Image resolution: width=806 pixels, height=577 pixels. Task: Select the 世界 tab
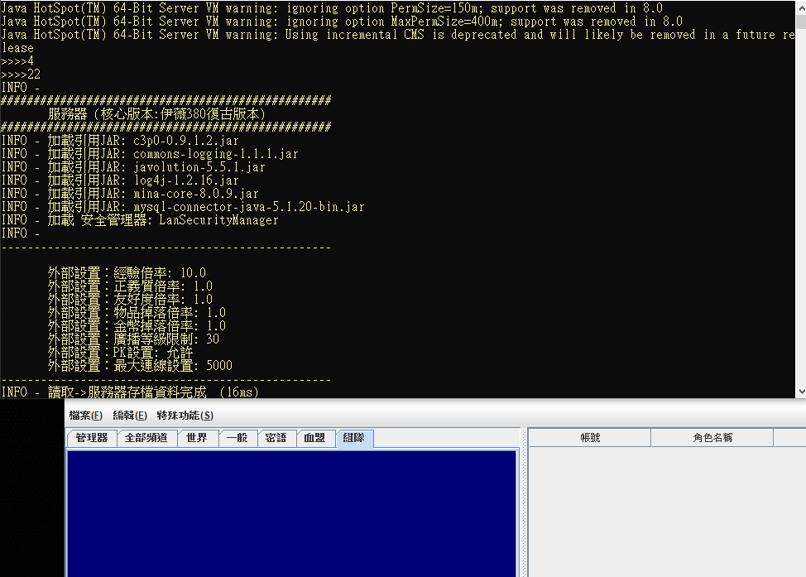click(197, 438)
